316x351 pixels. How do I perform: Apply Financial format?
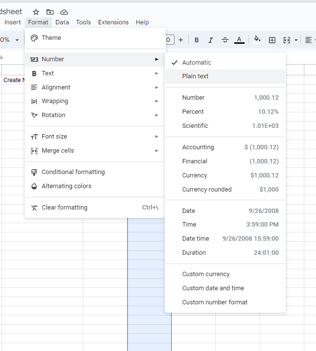(226, 161)
